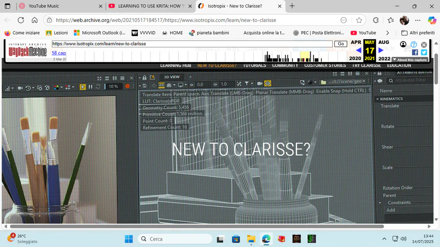Open the COMMUNITY menu item
The height and width of the screenshot is (247, 440).
tap(285, 65)
